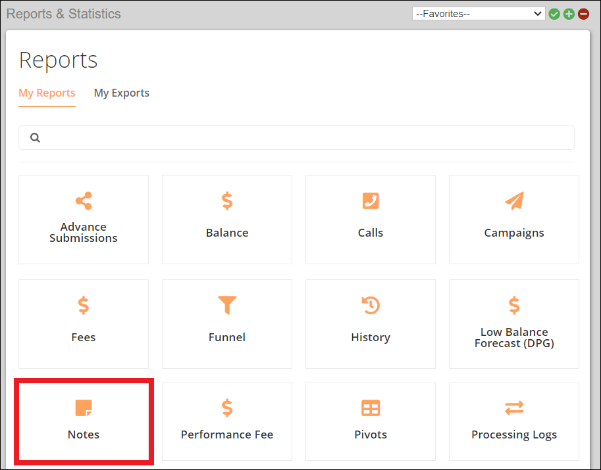Open the Pivots table icon
Screen dimensions: 601x470
(371, 408)
